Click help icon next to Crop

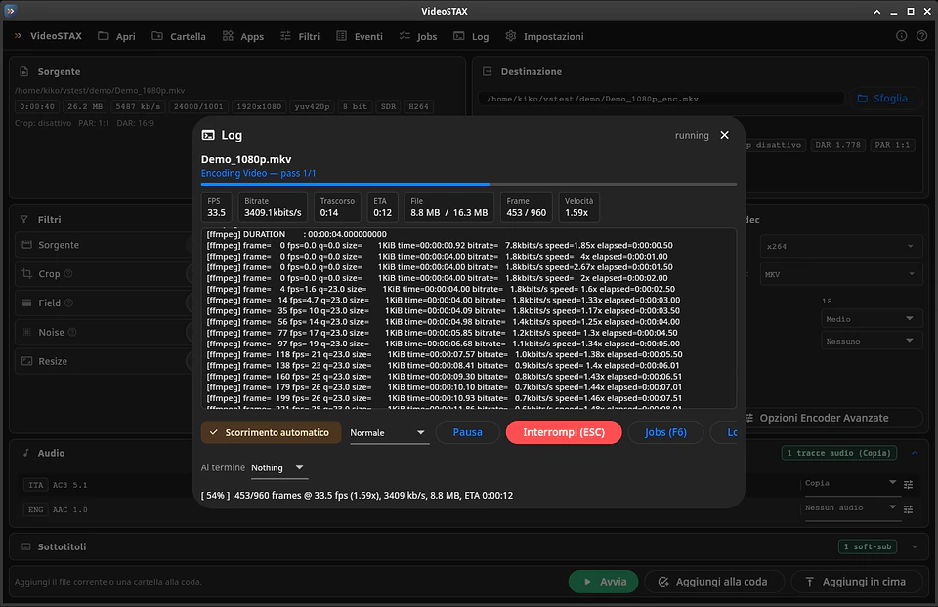(68, 273)
